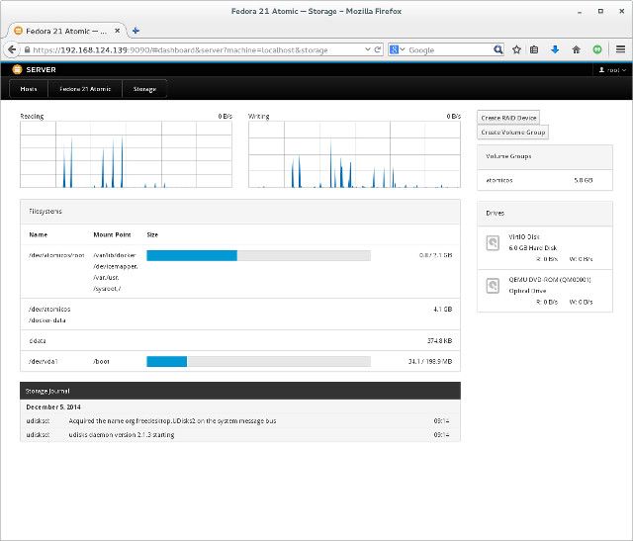Click Create RAID Device button
The height and width of the screenshot is (541, 633).
point(508,118)
